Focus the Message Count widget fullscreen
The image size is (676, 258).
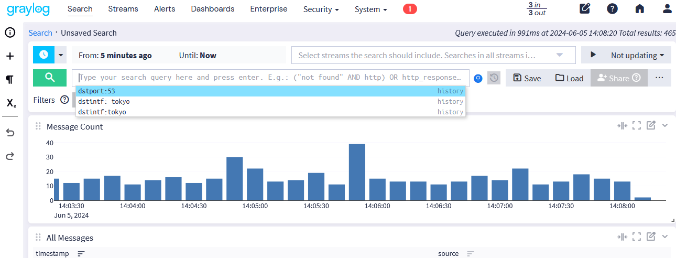pyautogui.click(x=637, y=125)
